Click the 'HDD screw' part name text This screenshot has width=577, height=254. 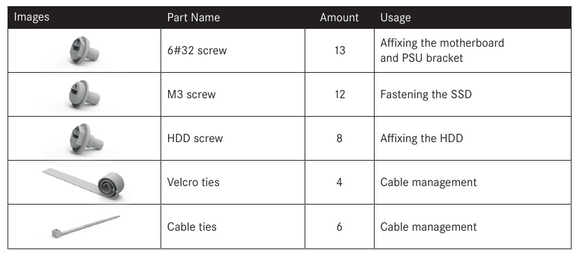[195, 139]
